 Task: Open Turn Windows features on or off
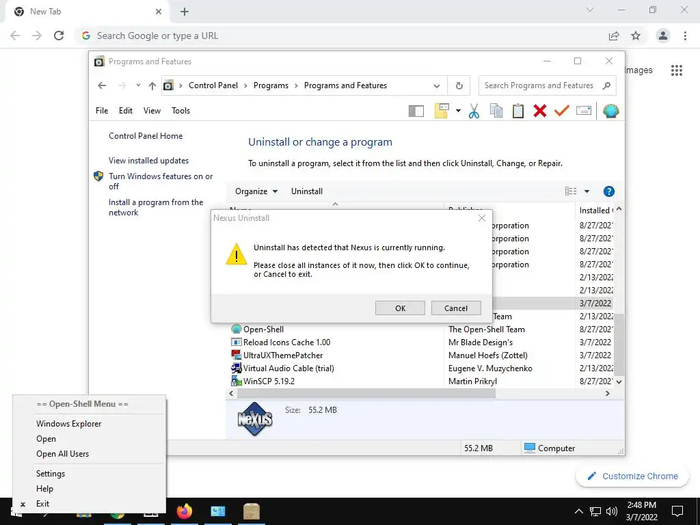coord(161,181)
